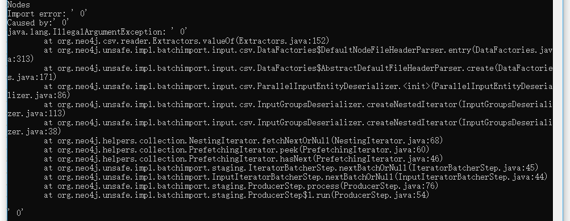Click the AbstractDefaultFileHeaderParser.create stack line

tap(298, 68)
